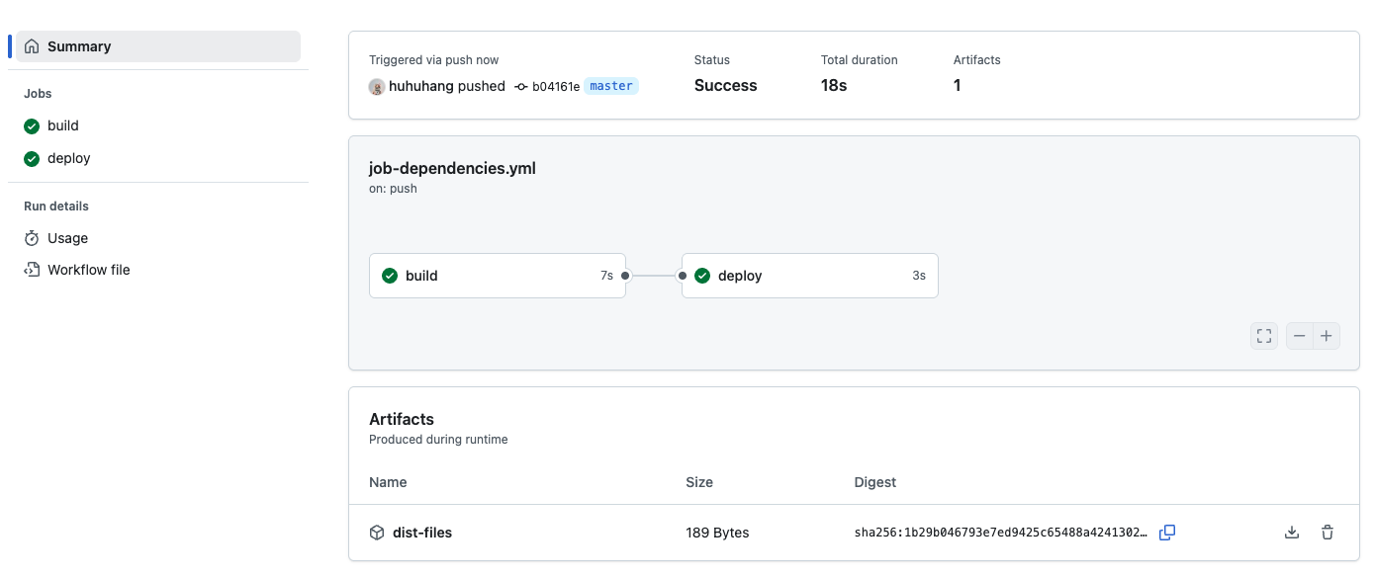Open Usage via the stopwatch icon
Image resolution: width=1374 pixels, height=577 pixels.
(x=32, y=238)
